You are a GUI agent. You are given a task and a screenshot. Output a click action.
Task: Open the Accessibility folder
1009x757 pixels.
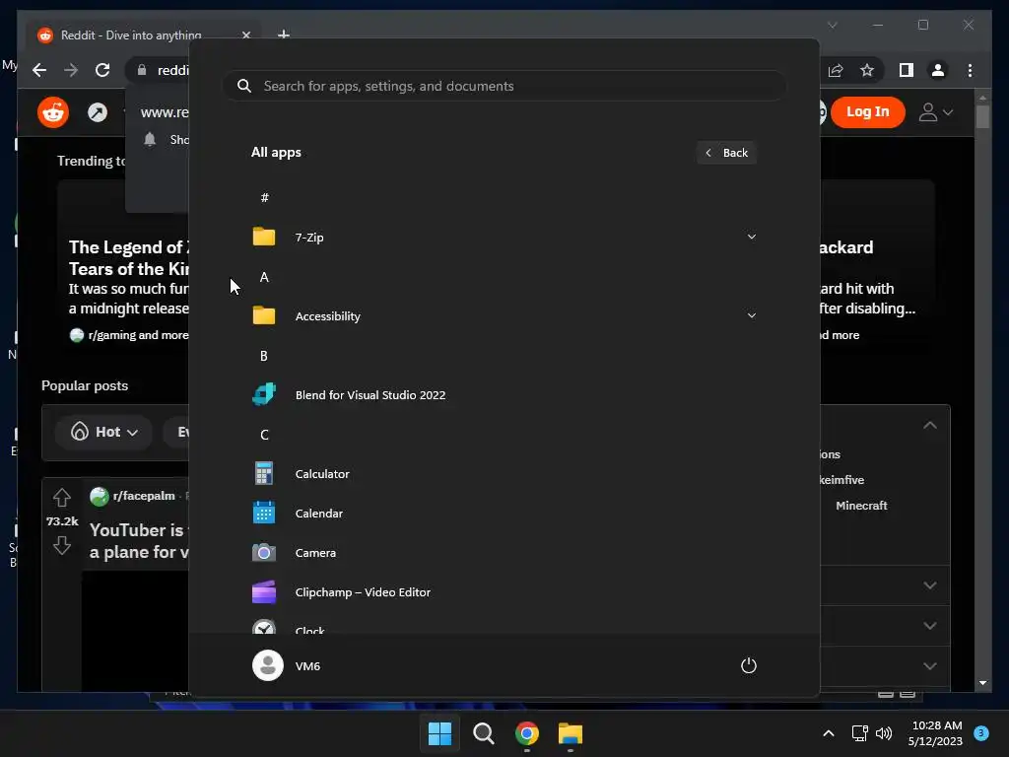(x=504, y=316)
